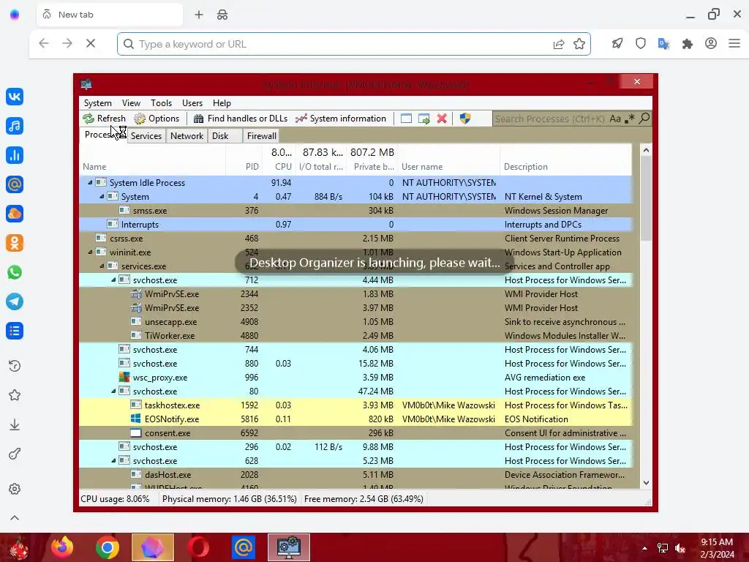Select the Interrupts row

[x=355, y=224]
